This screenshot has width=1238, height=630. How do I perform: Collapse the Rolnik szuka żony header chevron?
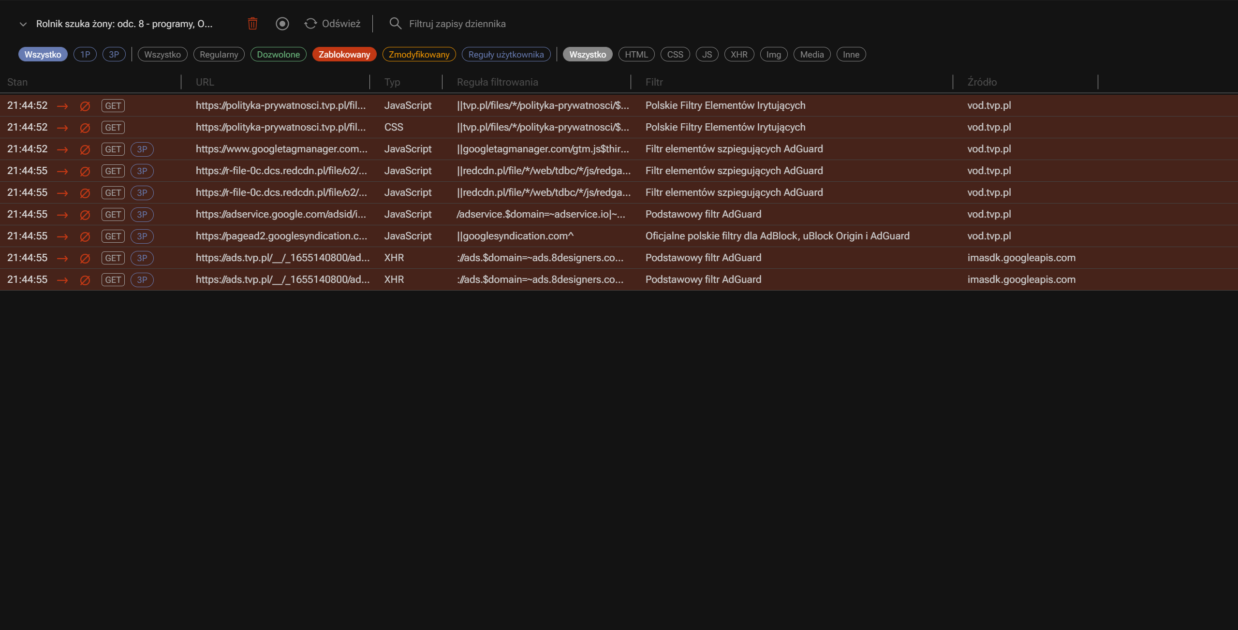click(22, 23)
